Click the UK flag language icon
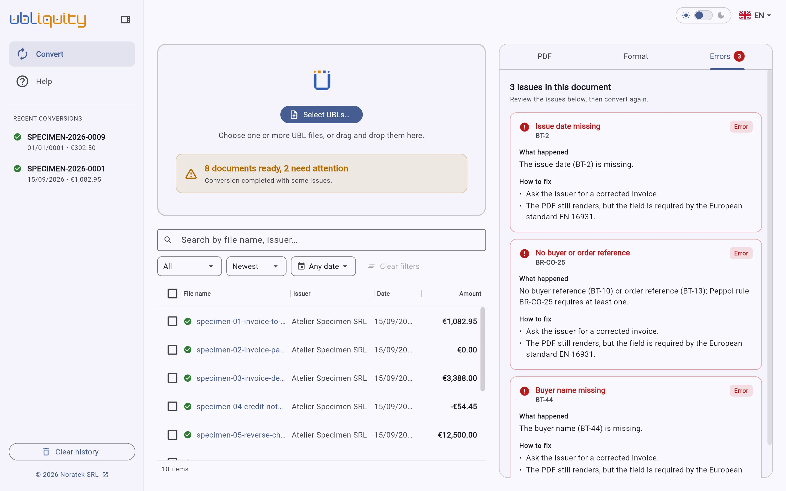 pos(745,15)
